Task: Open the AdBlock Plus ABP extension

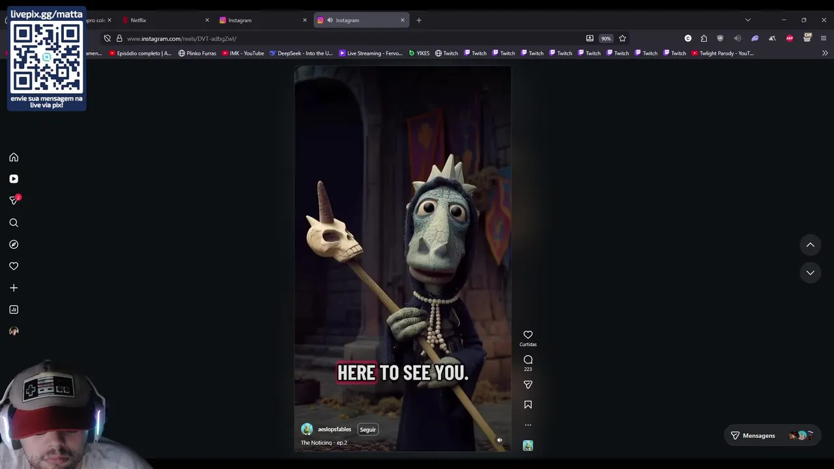Action: (x=790, y=38)
